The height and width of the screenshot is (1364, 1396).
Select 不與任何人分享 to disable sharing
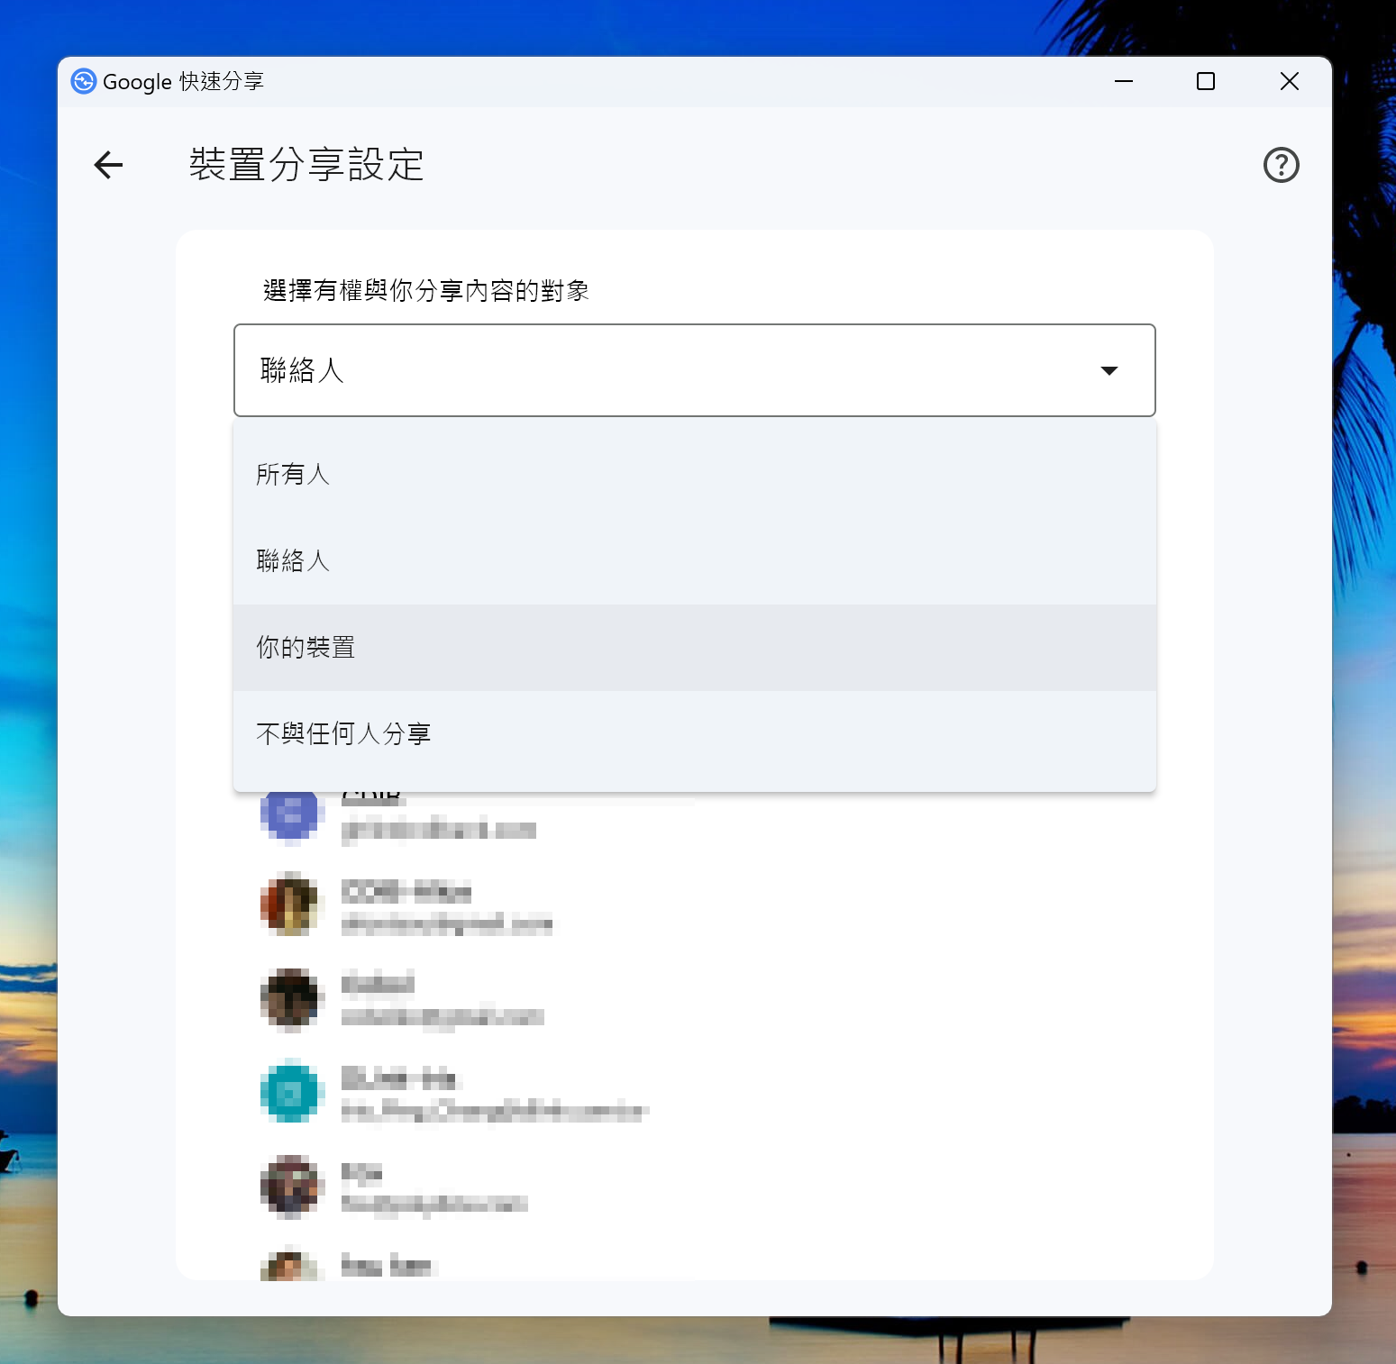tap(344, 733)
